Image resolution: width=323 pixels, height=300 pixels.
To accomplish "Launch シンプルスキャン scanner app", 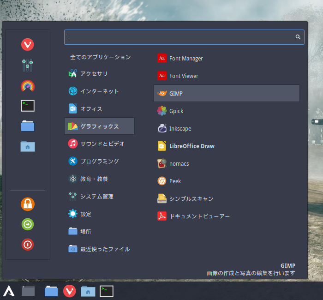I will [227, 198].
